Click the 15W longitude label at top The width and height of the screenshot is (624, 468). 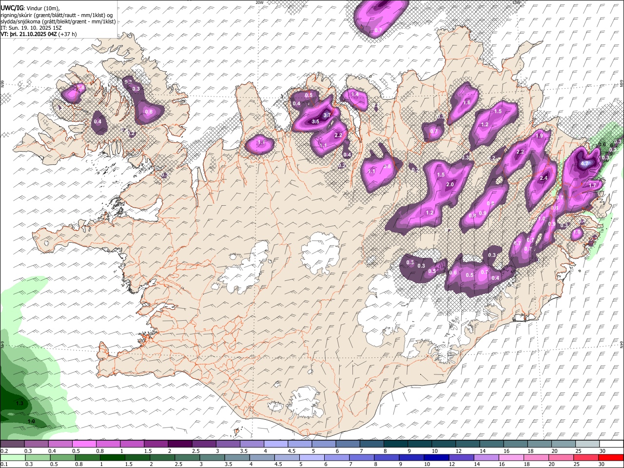[516, 2]
